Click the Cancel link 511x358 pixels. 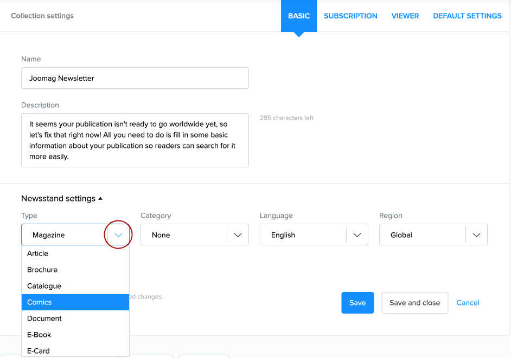(468, 303)
